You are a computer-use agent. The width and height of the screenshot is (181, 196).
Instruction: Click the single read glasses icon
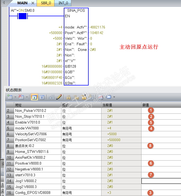(x=52, y=97)
